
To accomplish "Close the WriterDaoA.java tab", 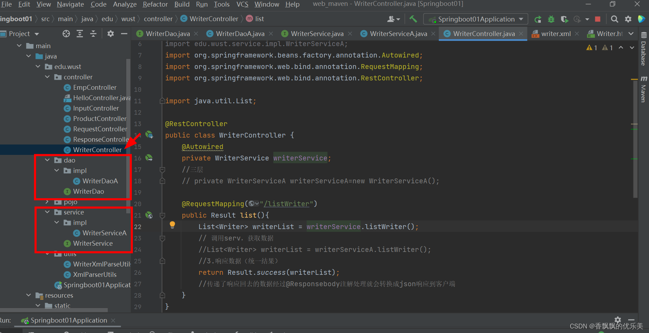I will pyautogui.click(x=271, y=34).
